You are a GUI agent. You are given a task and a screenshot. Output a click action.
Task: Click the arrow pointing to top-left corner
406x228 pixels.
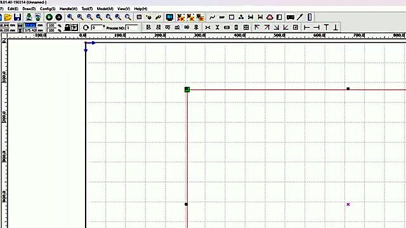pyautogui.click(x=257, y=27)
